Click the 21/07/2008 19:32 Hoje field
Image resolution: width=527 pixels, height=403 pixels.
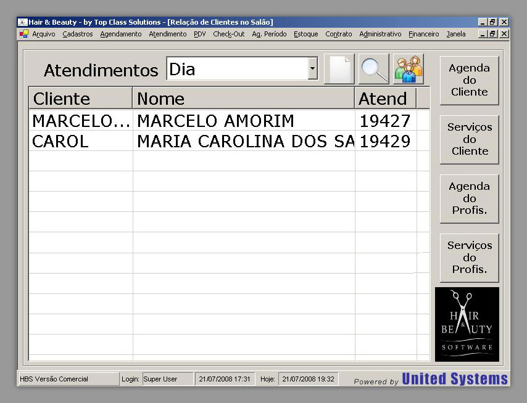coord(308,379)
